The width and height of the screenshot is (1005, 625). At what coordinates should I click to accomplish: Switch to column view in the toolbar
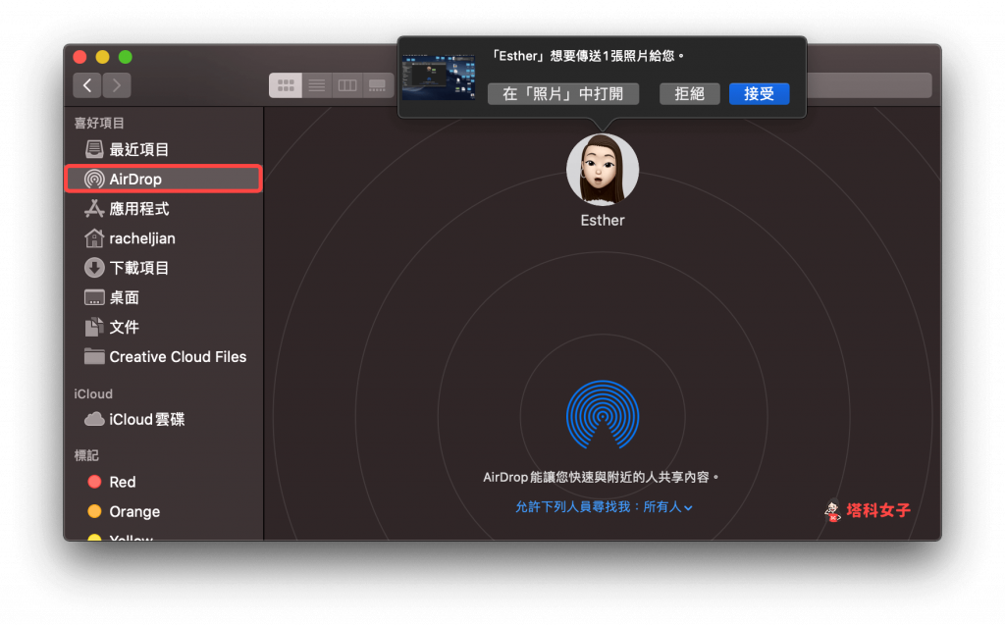pos(346,85)
